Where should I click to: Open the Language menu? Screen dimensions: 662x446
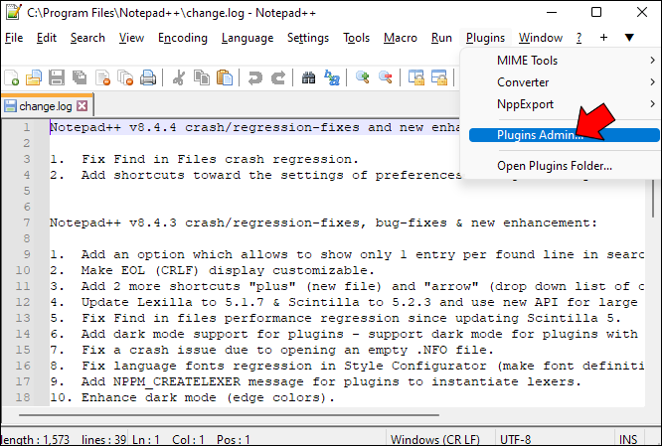pyautogui.click(x=248, y=38)
